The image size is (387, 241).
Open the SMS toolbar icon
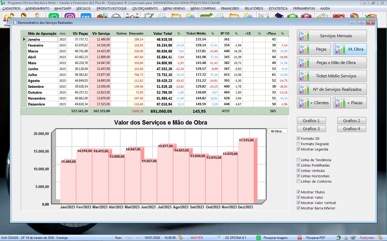point(86,16)
